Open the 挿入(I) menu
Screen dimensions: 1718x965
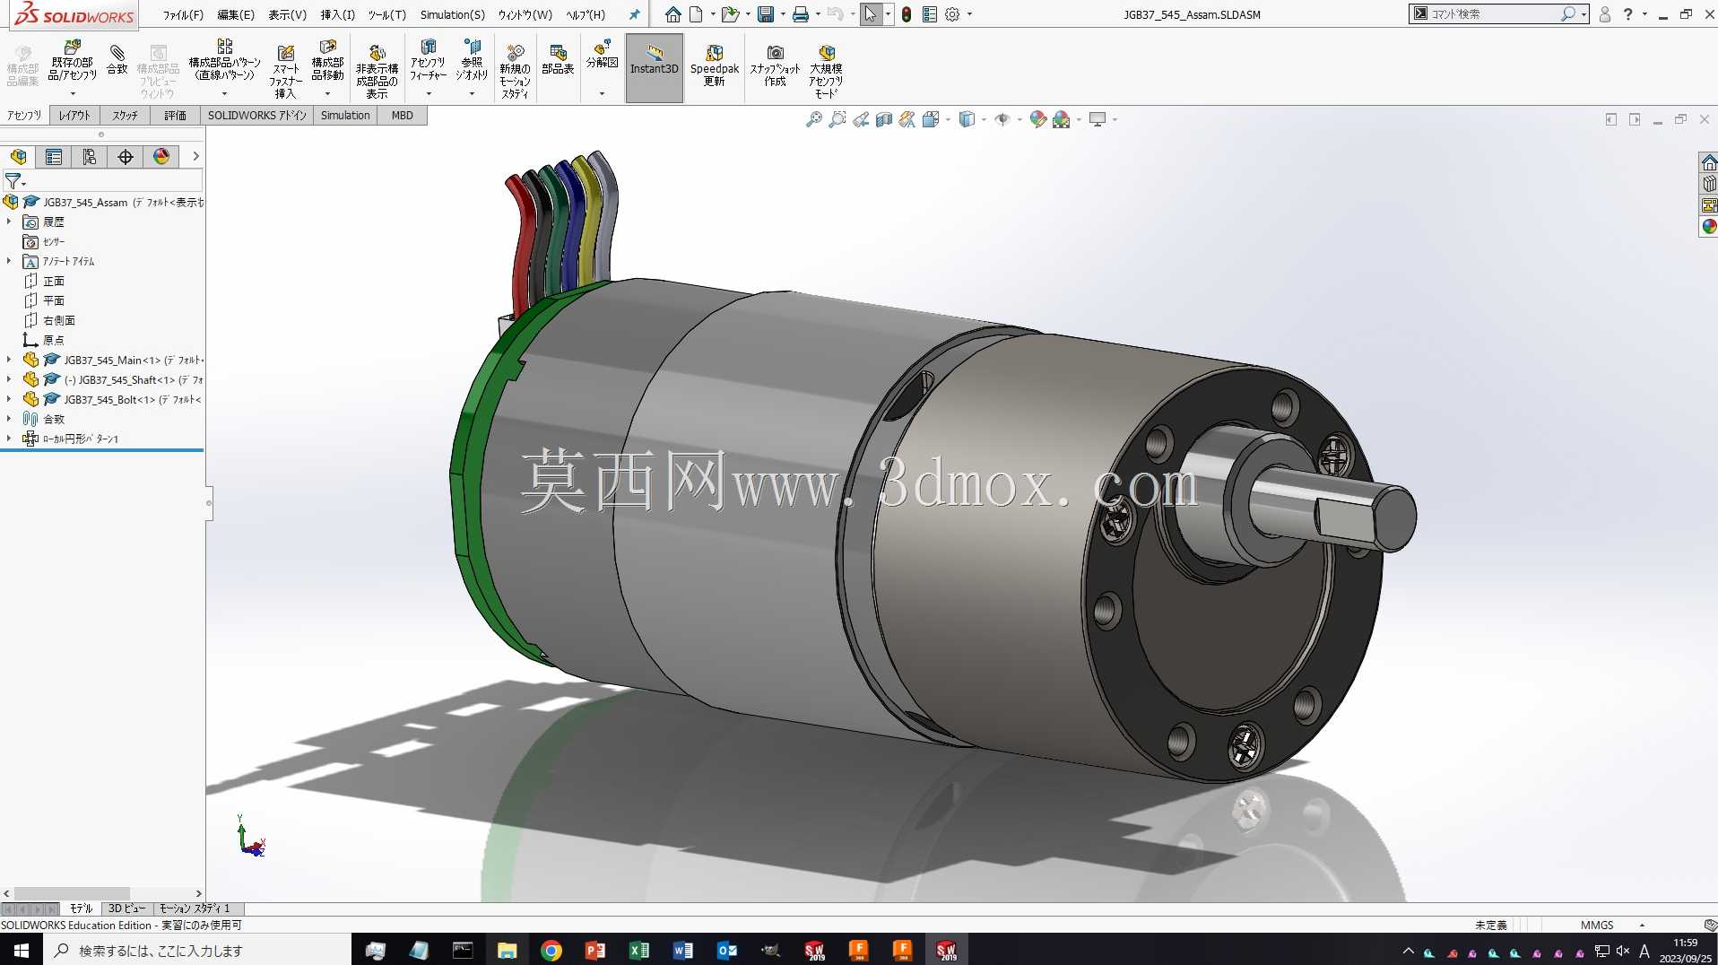point(338,14)
